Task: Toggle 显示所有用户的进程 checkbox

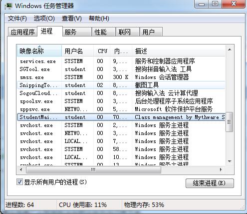Action: point(19,181)
